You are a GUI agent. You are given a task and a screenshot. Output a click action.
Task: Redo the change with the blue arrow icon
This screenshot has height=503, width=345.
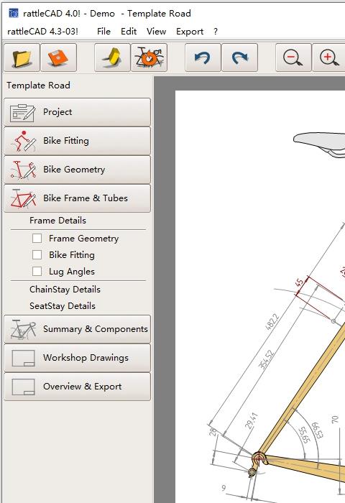coord(240,57)
